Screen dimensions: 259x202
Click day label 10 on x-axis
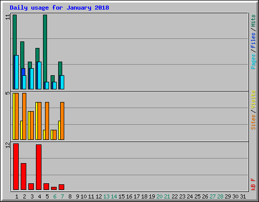[83, 196]
